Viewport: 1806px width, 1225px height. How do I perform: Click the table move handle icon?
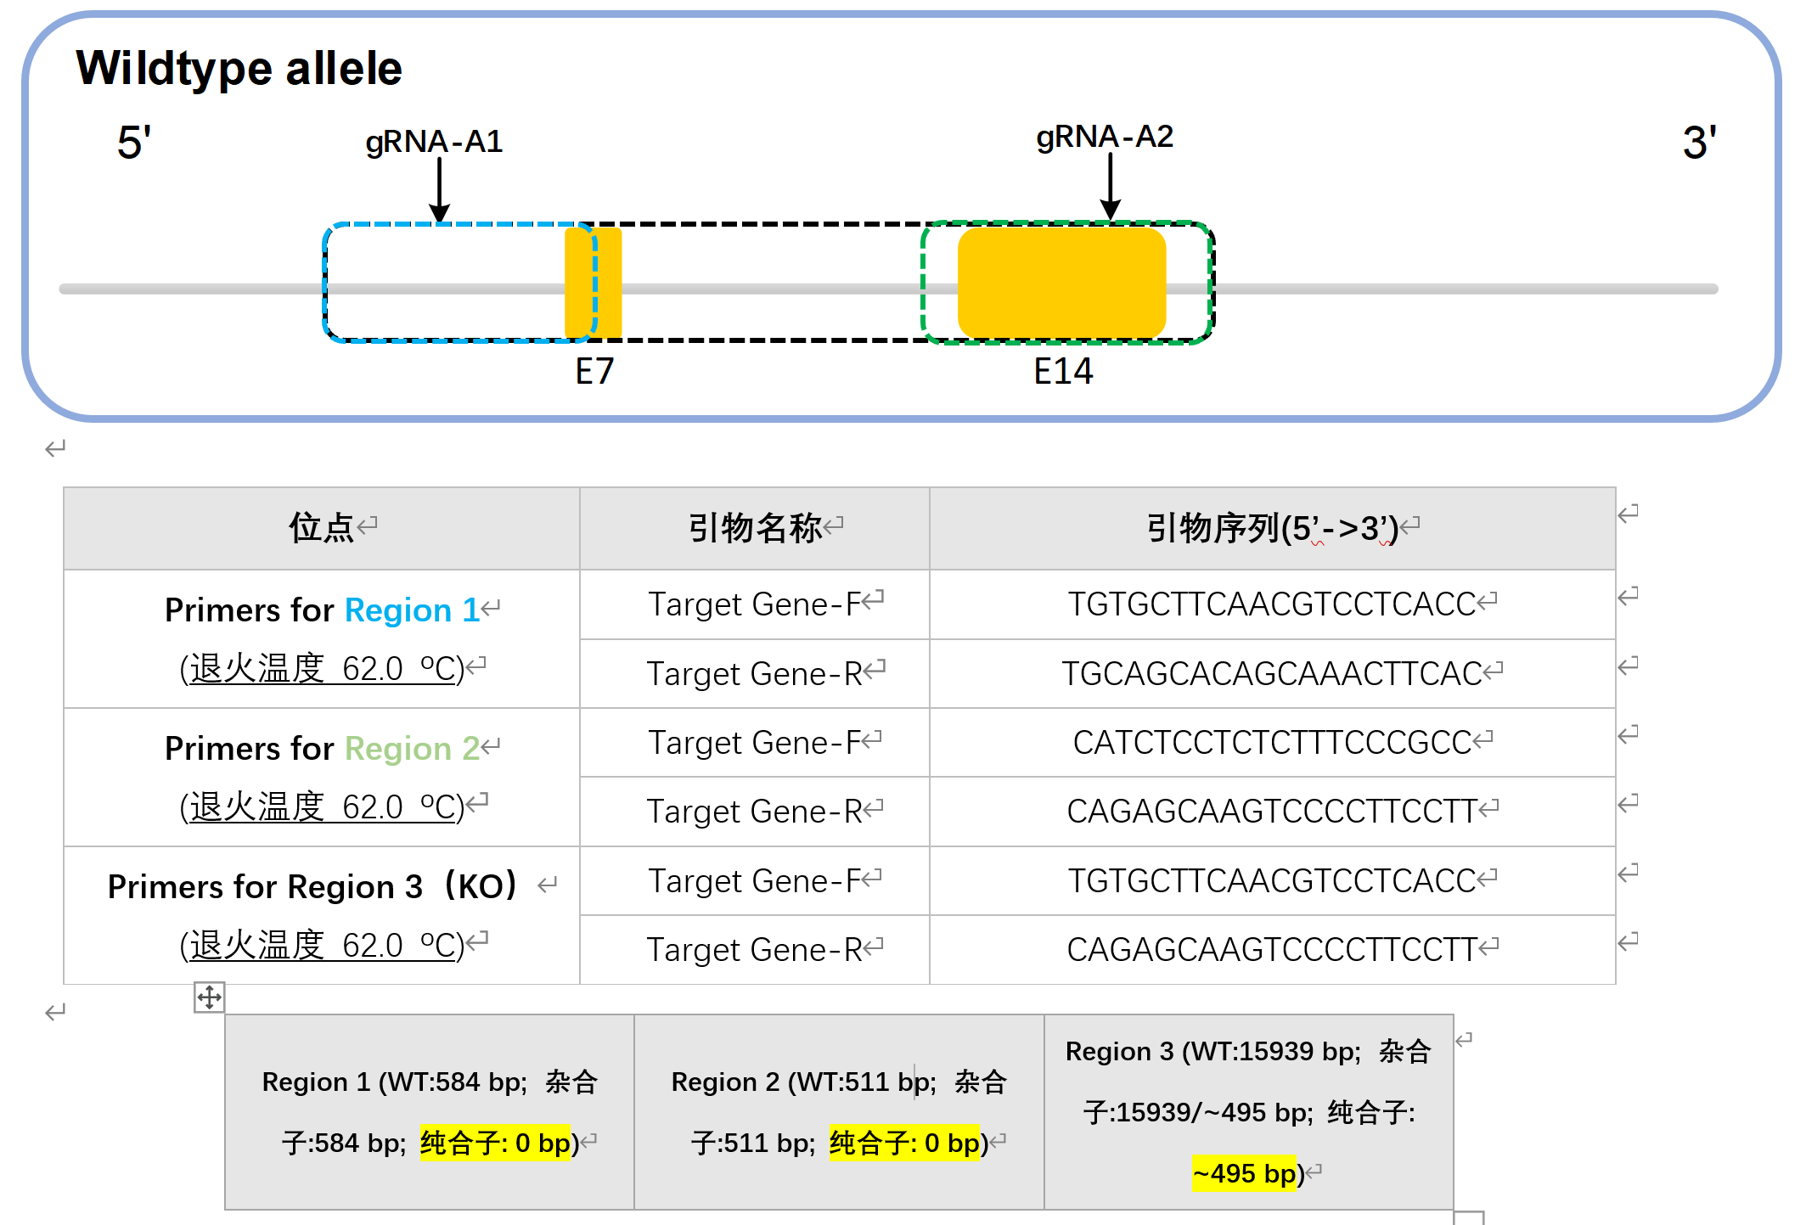pyautogui.click(x=209, y=997)
